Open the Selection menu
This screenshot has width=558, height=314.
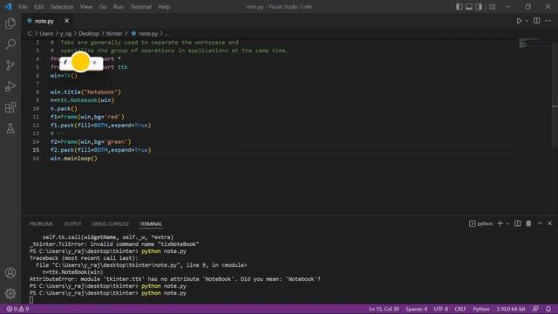62,7
